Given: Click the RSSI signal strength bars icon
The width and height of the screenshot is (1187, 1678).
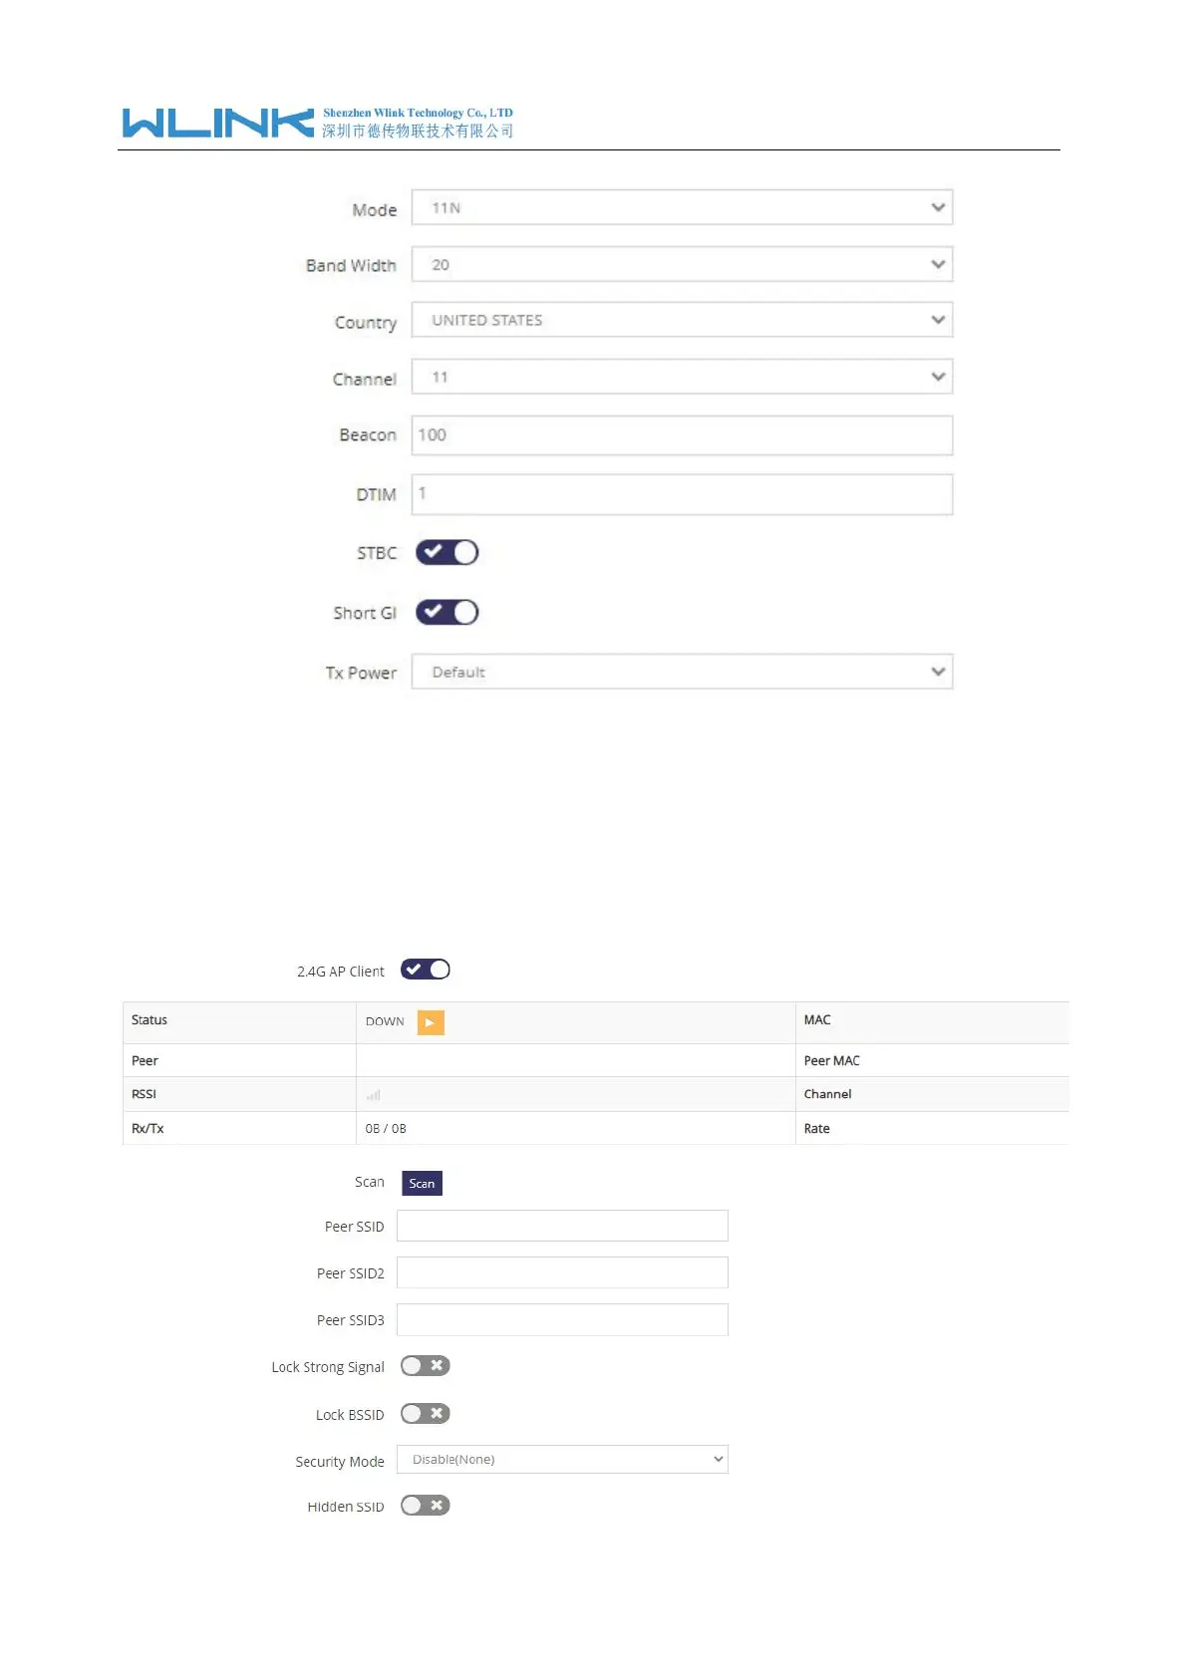Looking at the screenshot, I should [x=374, y=1095].
